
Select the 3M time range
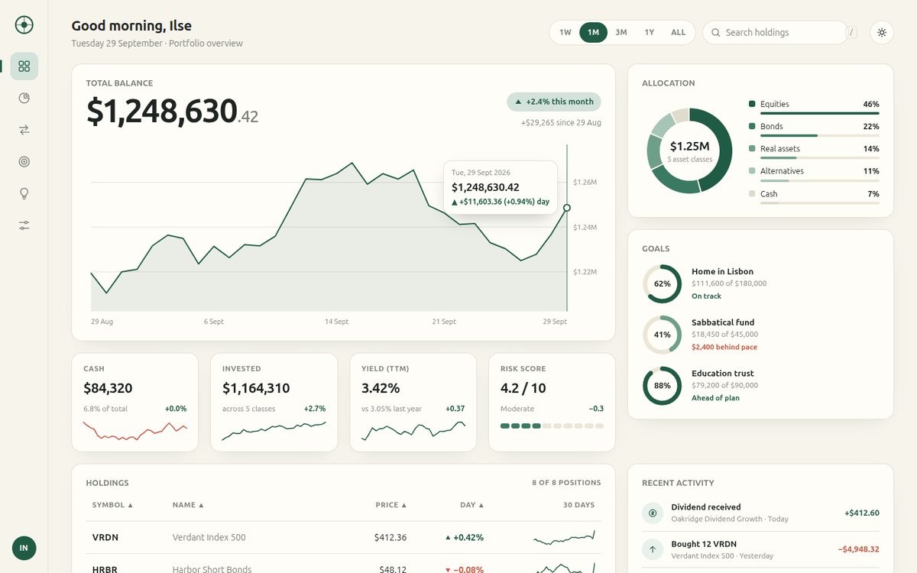pyautogui.click(x=621, y=32)
